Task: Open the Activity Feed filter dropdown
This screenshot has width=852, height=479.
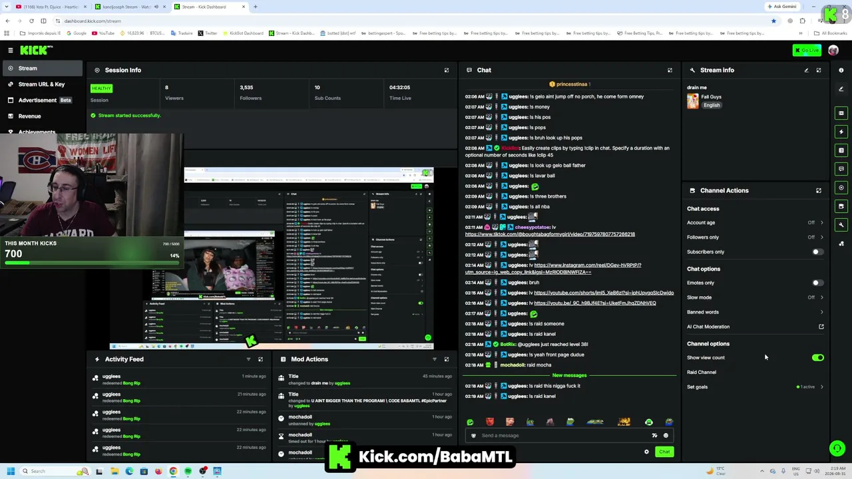Action: pyautogui.click(x=248, y=359)
